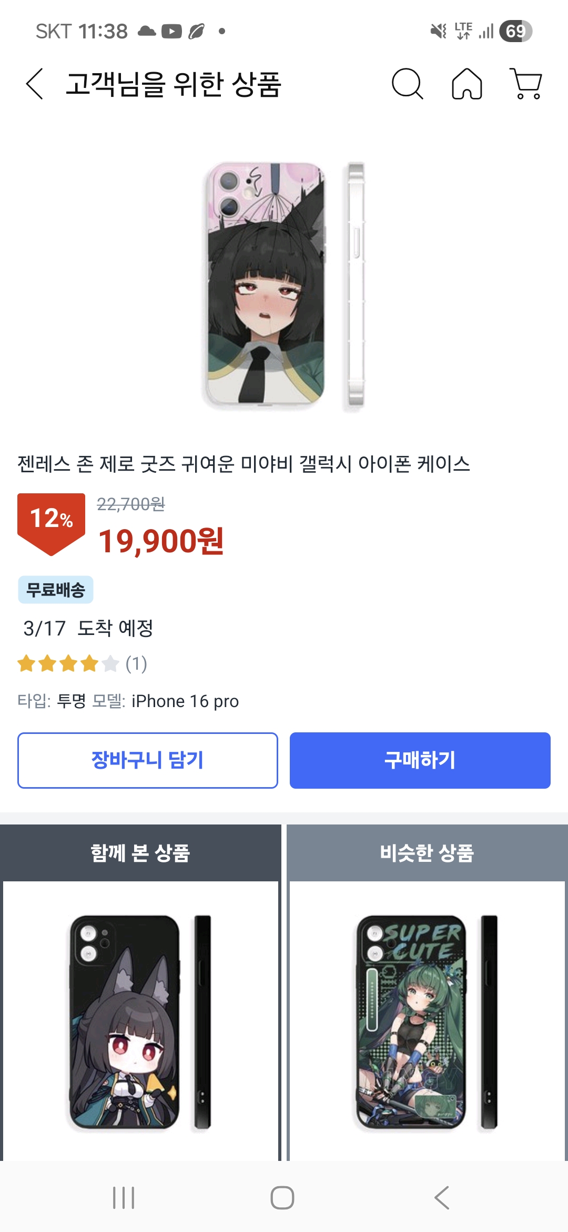Tap Android recent apps navigation button
Viewport: 568px width, 1232px height.
click(124, 1198)
